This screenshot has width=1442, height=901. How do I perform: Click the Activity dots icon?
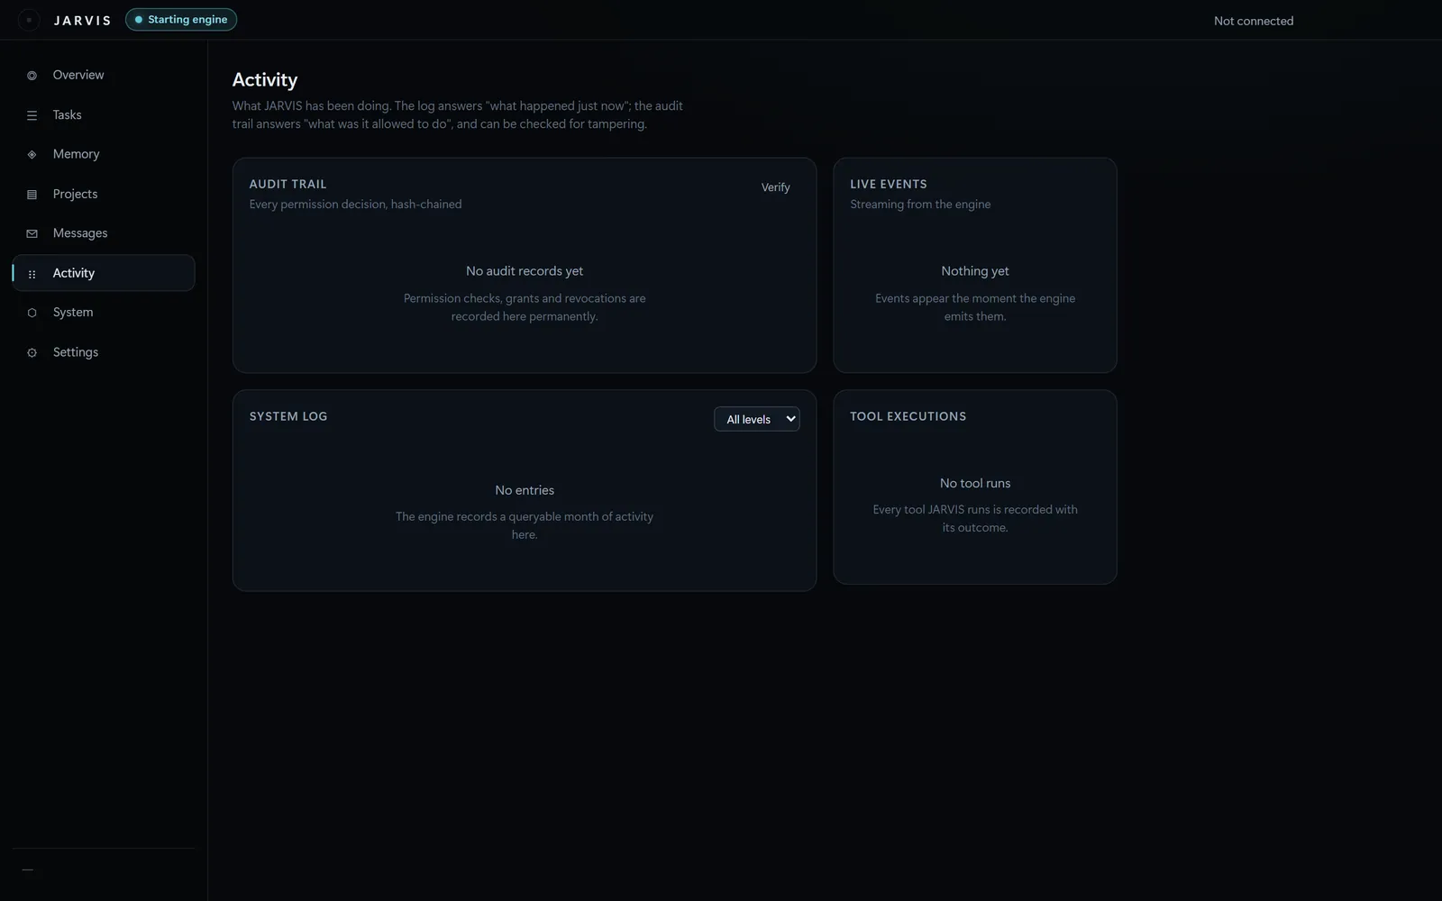(32, 274)
